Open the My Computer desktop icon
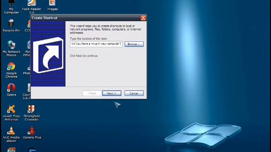Screen dimensions: 271x152 (x=11, y=7)
